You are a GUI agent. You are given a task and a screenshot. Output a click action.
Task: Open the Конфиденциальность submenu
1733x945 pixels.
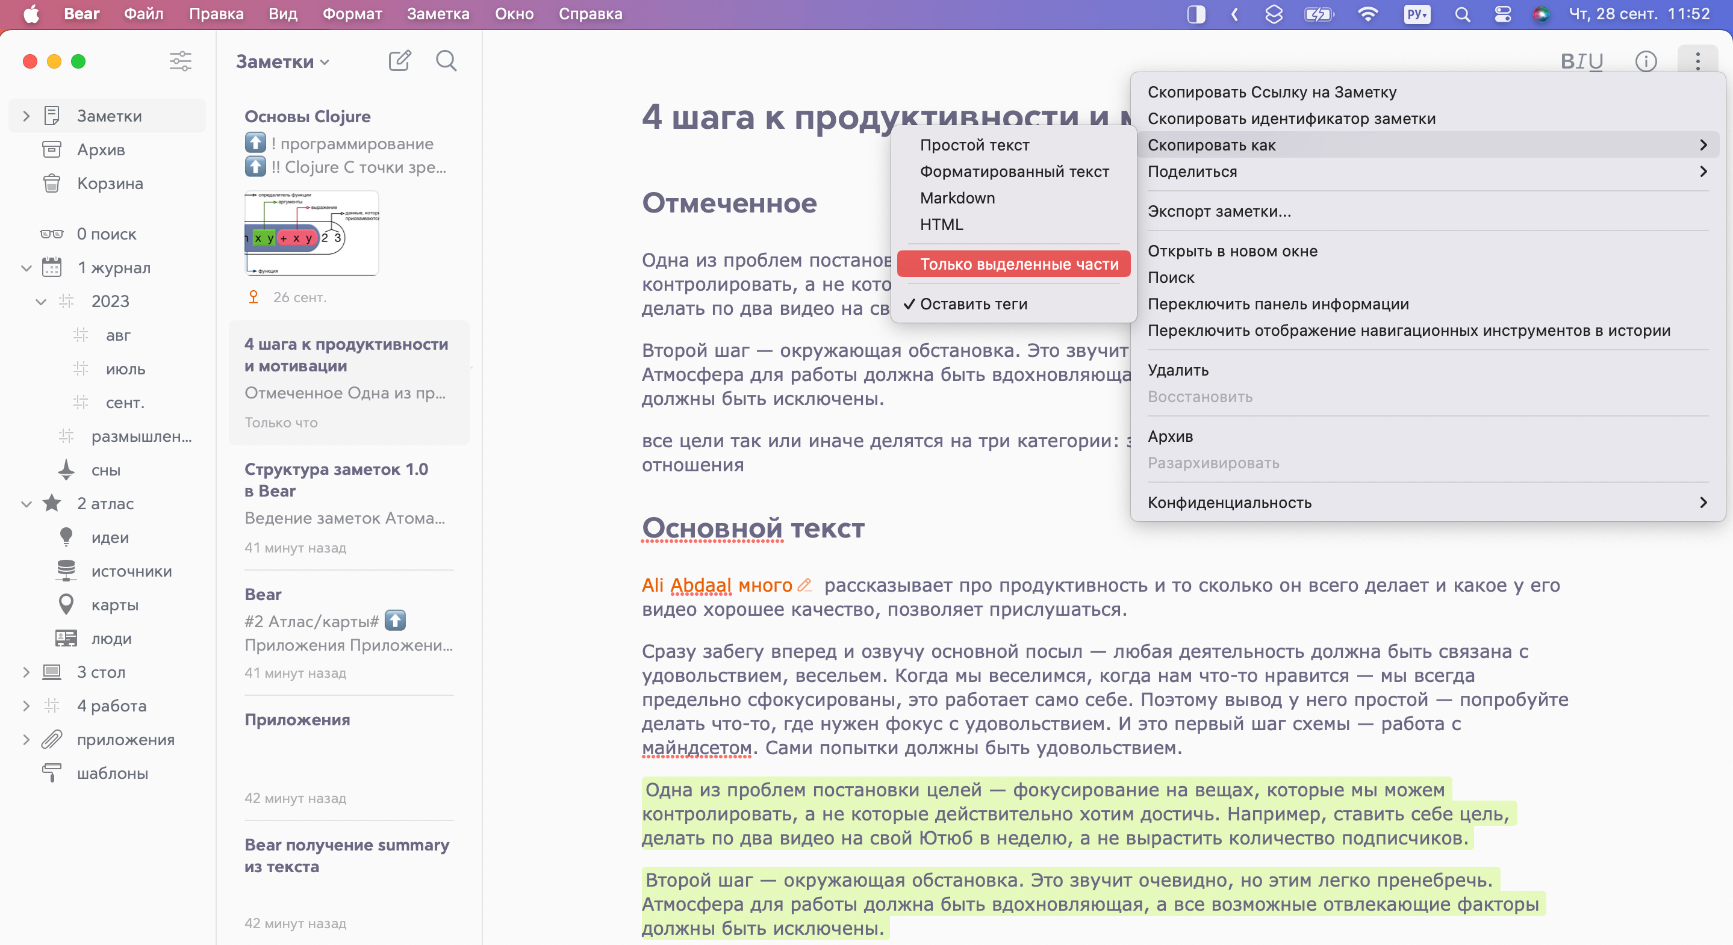point(1427,503)
